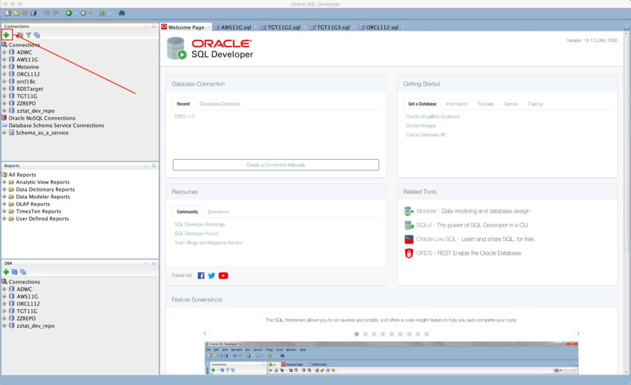Click the Filter funnel icon in Connections panel
631x385 pixels.
tap(28, 35)
